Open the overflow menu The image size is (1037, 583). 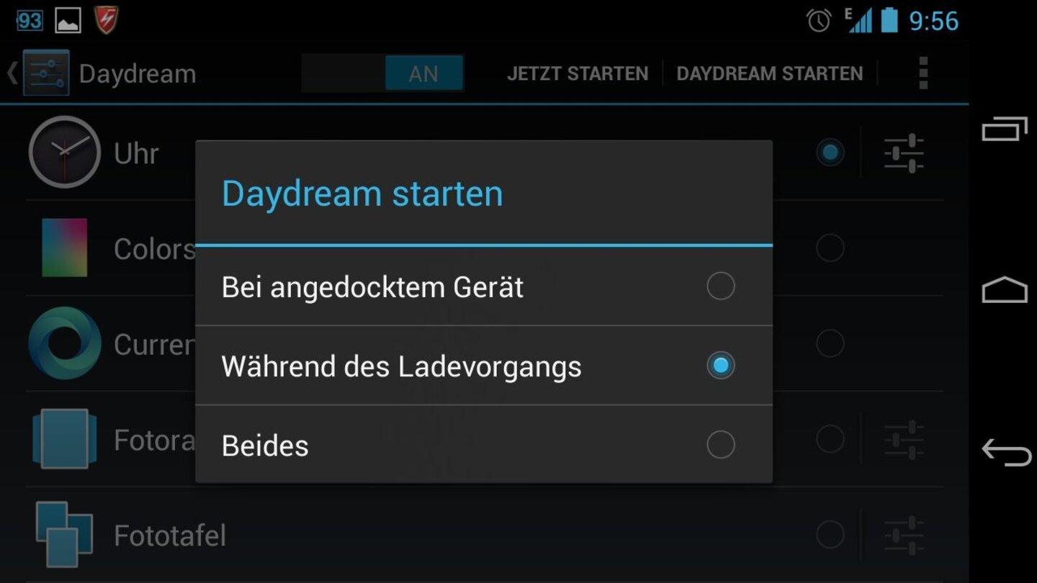pyautogui.click(x=923, y=73)
